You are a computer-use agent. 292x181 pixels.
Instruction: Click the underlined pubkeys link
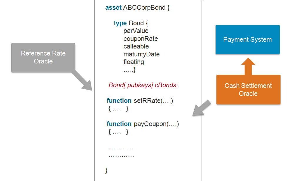tap(139, 85)
